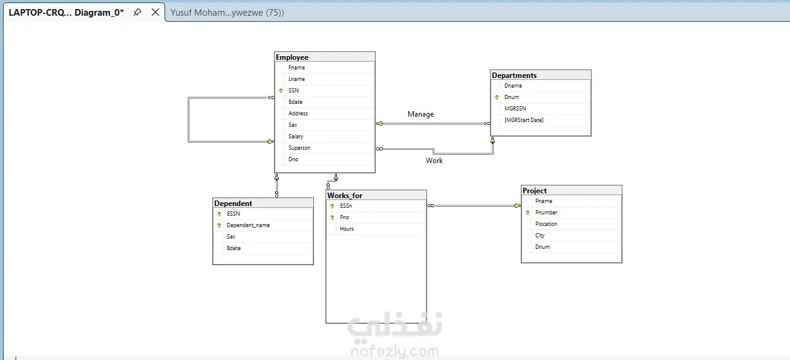Screen dimensions: 790x360
Task: Select the Hours column row
Action: [x=376, y=229]
